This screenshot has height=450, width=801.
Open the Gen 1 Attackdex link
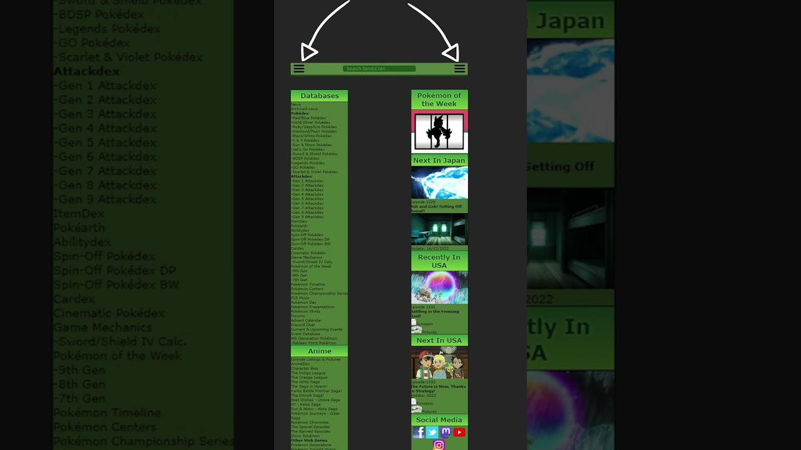pos(307,181)
